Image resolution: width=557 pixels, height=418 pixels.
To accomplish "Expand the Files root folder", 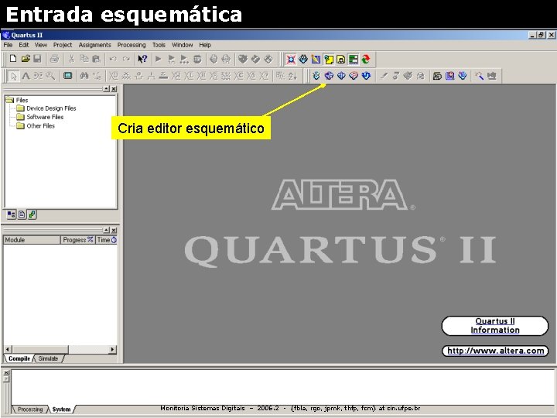I will click(17, 100).
